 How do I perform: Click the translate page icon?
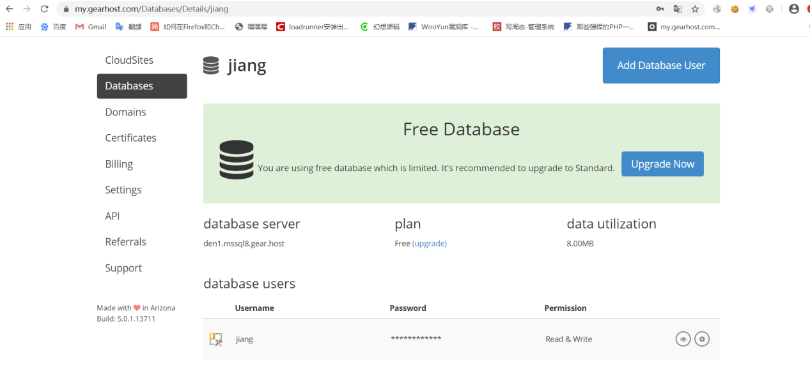point(678,9)
